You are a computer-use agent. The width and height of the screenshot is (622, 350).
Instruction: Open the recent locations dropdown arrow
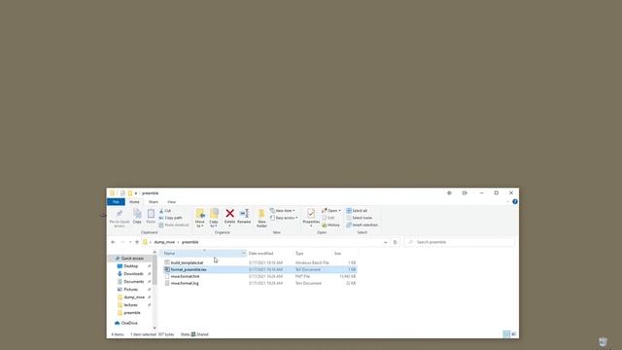pos(130,242)
